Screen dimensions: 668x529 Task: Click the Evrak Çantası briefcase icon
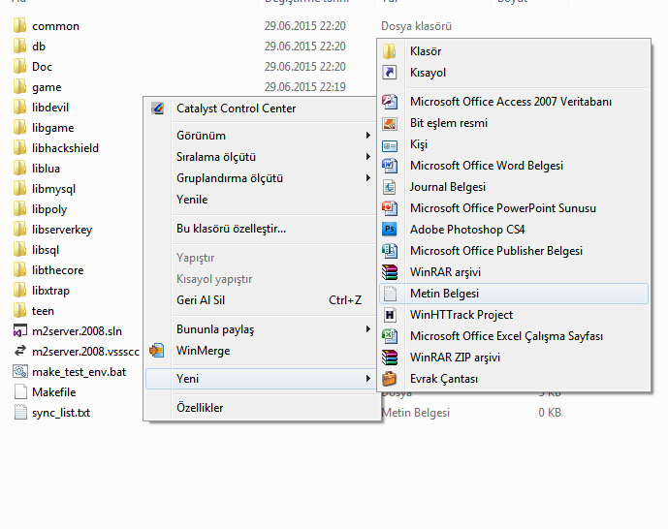click(390, 379)
